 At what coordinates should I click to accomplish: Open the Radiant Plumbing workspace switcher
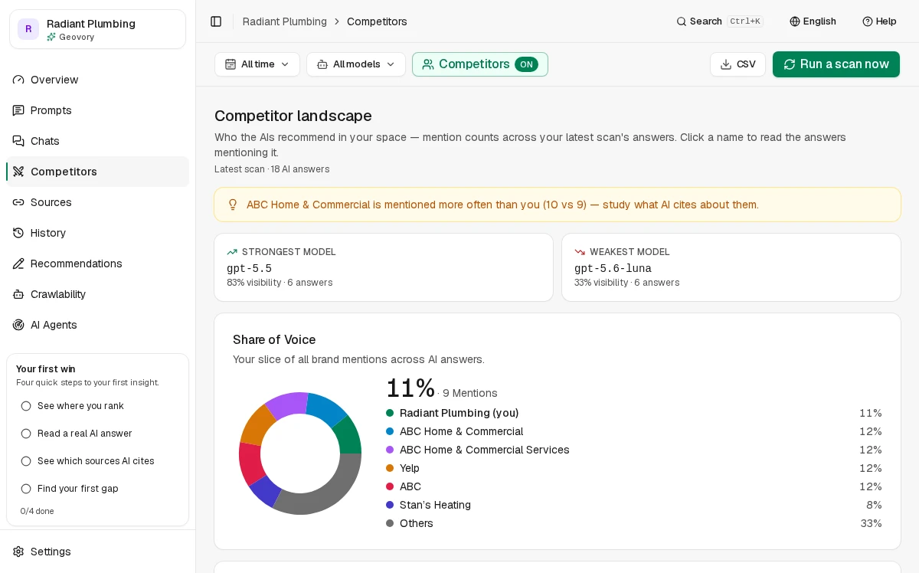pyautogui.click(x=97, y=29)
